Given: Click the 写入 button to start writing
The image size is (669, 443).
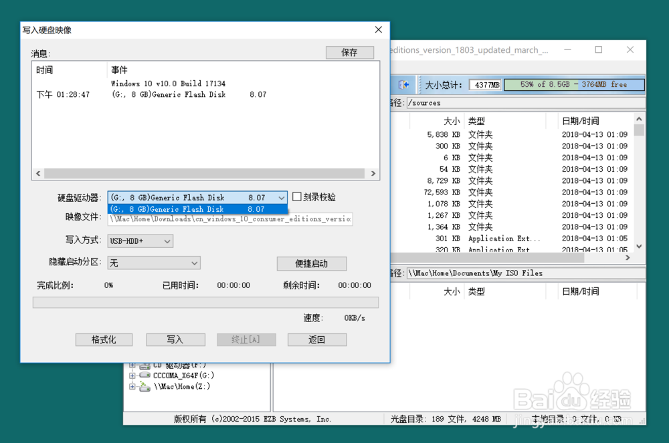Looking at the screenshot, I should (x=175, y=339).
